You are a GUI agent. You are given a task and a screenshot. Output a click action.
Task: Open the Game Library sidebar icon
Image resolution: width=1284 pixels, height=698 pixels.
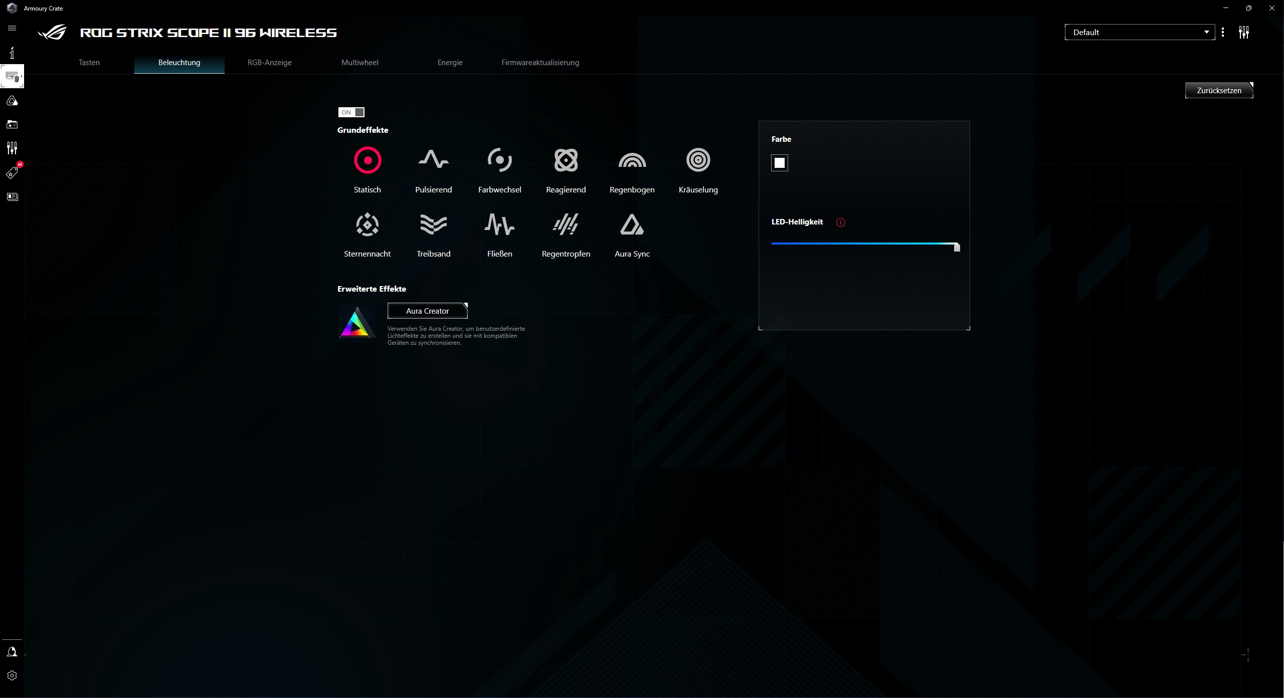click(x=12, y=124)
